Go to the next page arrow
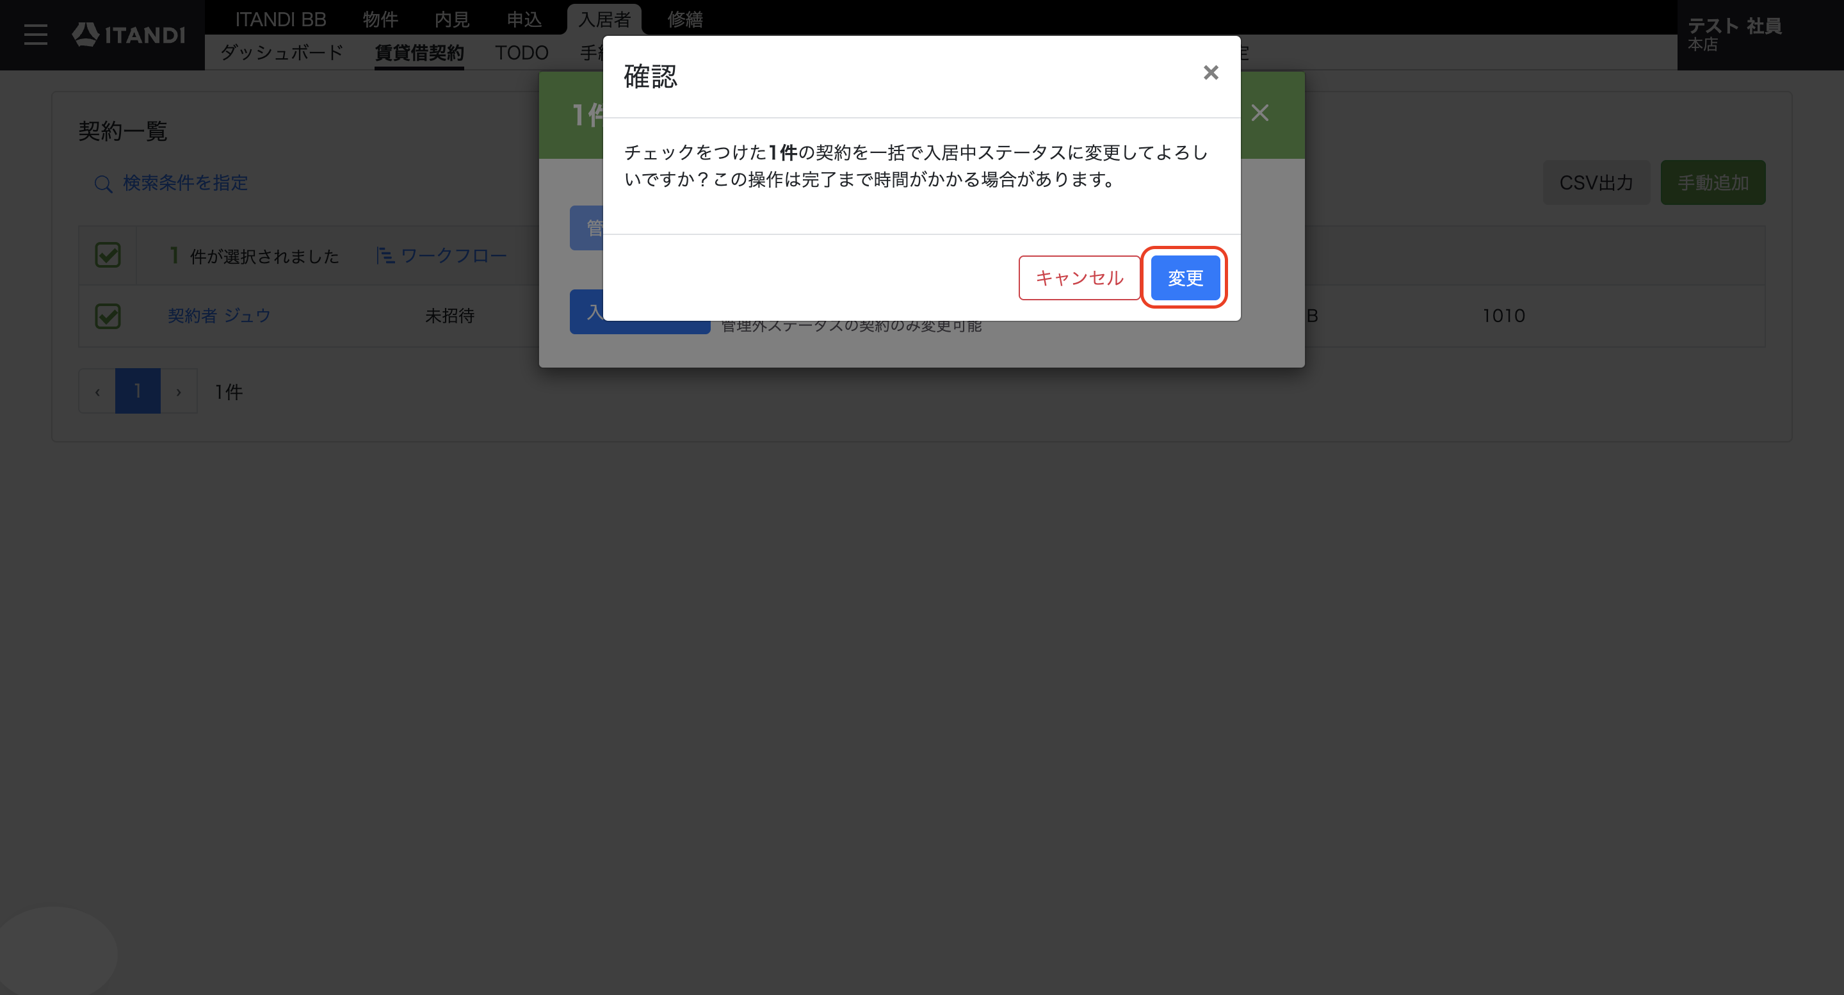The image size is (1844, 995). pyautogui.click(x=179, y=391)
